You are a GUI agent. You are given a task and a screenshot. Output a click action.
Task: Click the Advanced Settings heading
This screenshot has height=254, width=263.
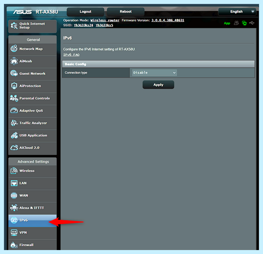coord(32,162)
